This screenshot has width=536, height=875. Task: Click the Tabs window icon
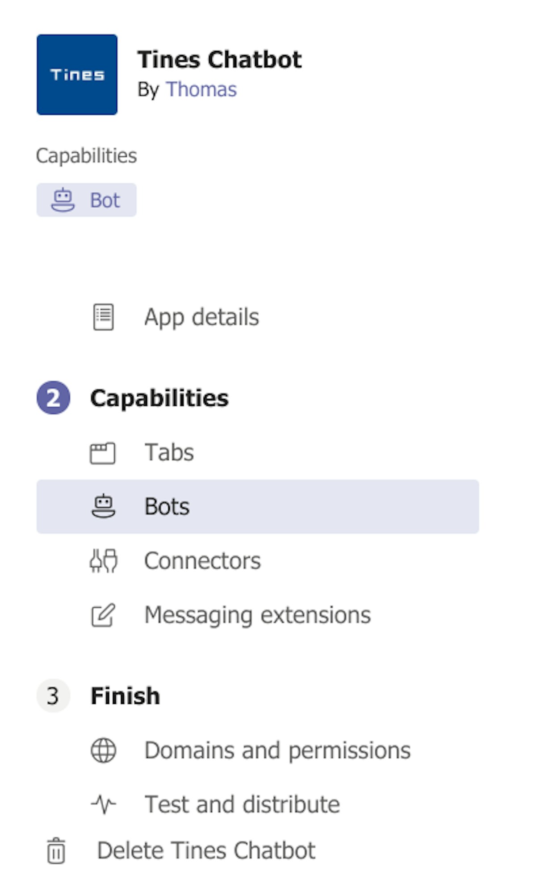click(103, 453)
